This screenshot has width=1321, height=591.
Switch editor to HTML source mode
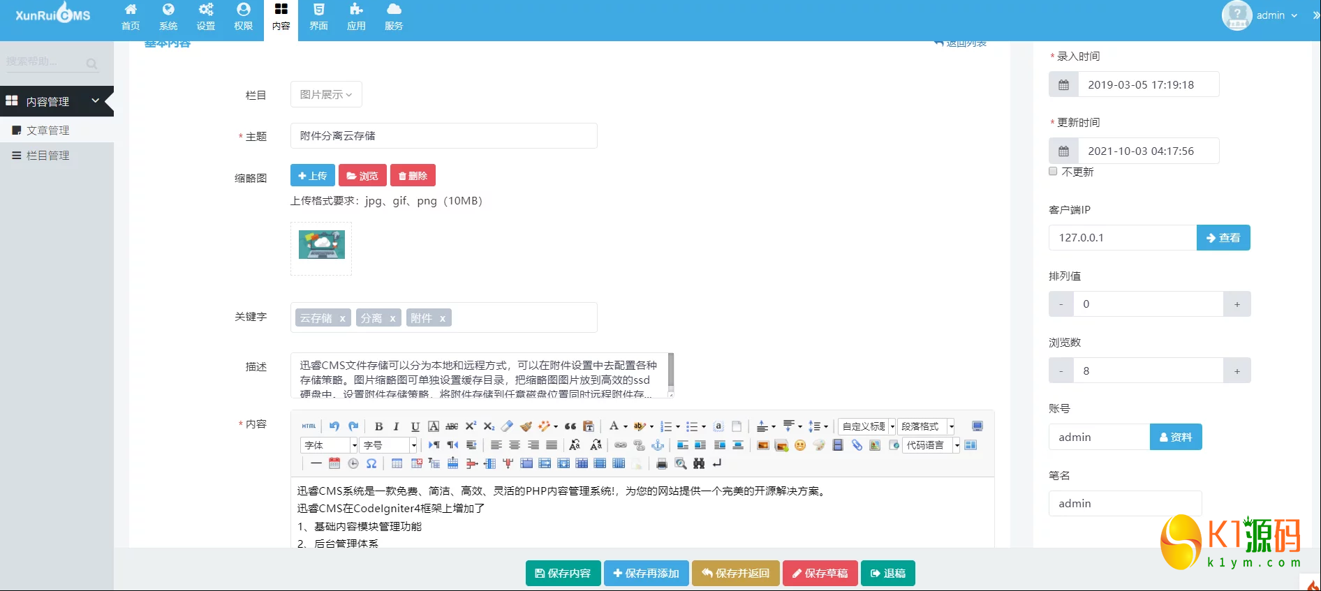309,426
